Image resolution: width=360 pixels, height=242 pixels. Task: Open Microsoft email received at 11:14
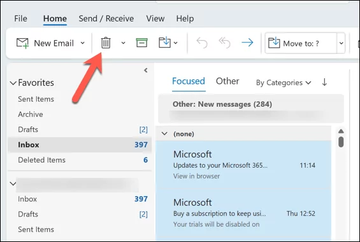tap(243, 165)
